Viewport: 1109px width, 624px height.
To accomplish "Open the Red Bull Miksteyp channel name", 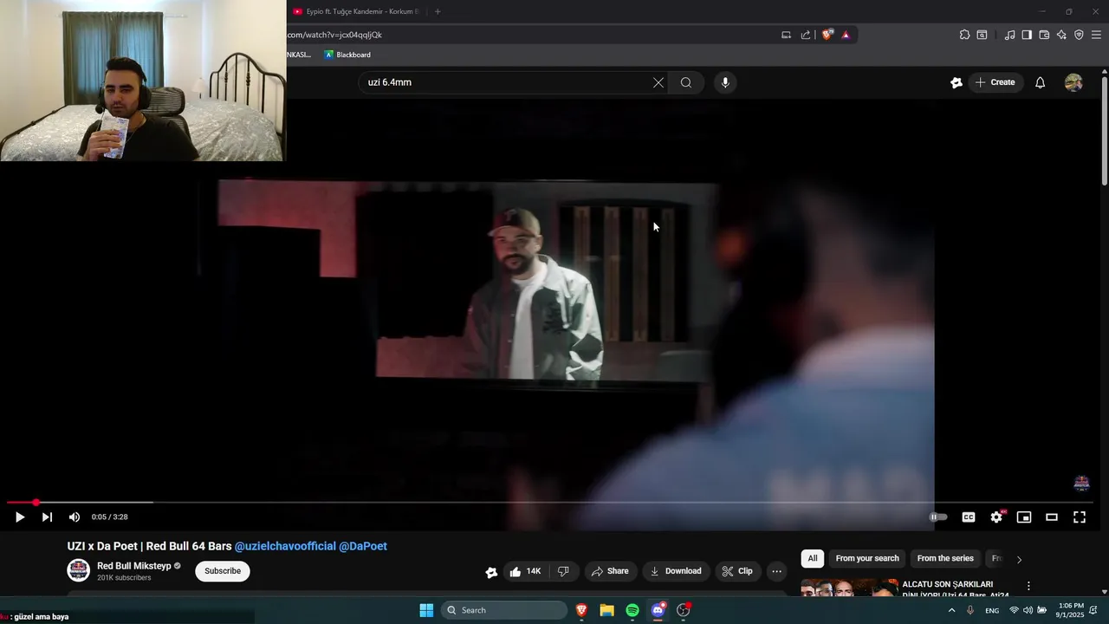I will [x=134, y=566].
